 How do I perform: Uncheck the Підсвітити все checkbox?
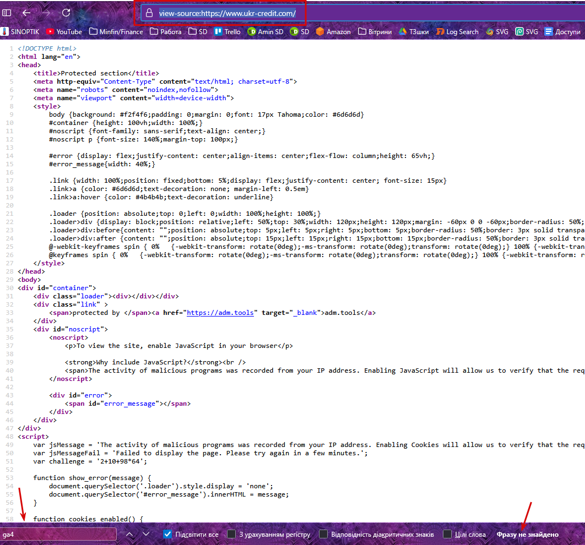pyautogui.click(x=168, y=534)
